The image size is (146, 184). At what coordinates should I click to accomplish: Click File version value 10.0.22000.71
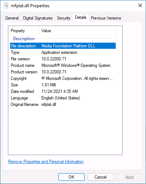(x=54, y=59)
